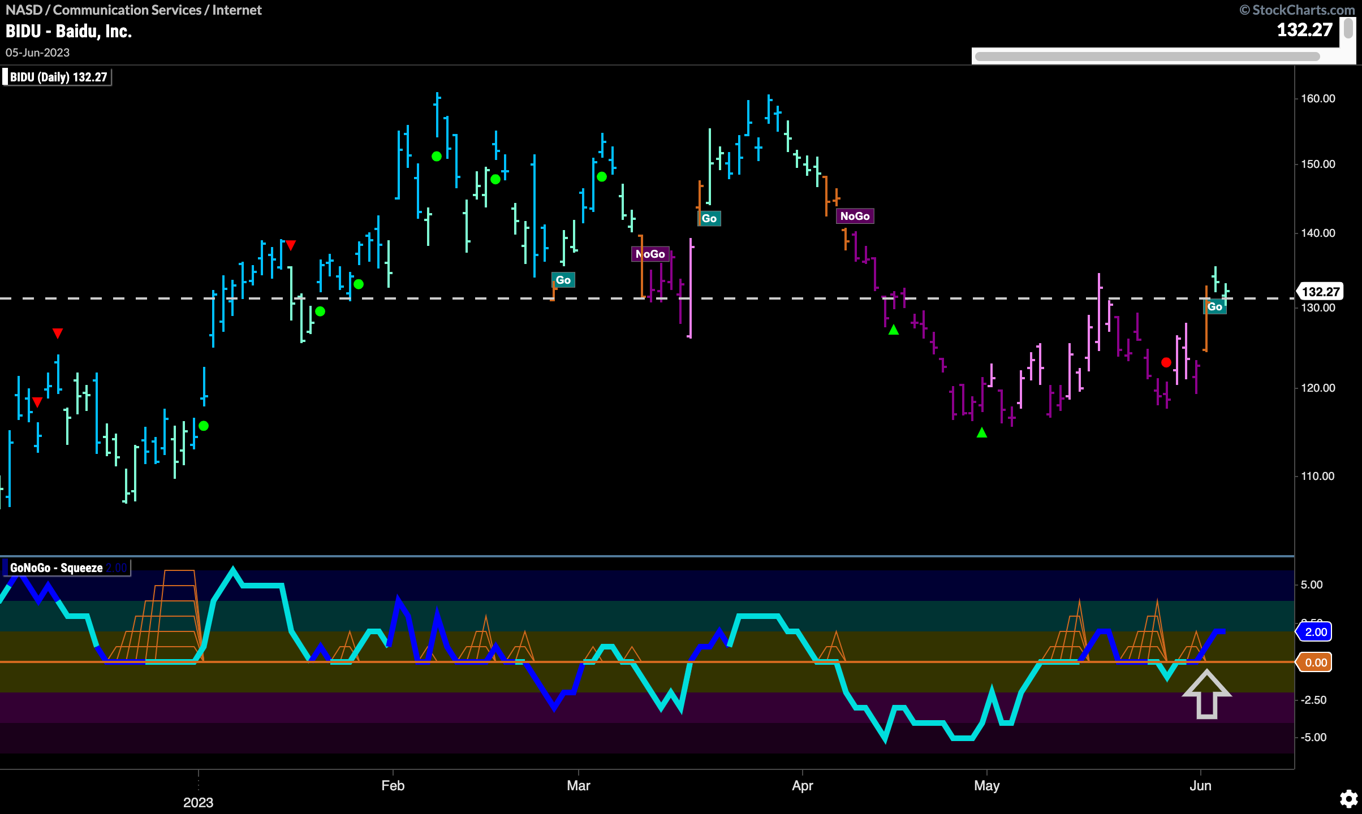Click the -5.00 oscillator axis label
Viewport: 1362px width, 814px height.
click(1313, 737)
